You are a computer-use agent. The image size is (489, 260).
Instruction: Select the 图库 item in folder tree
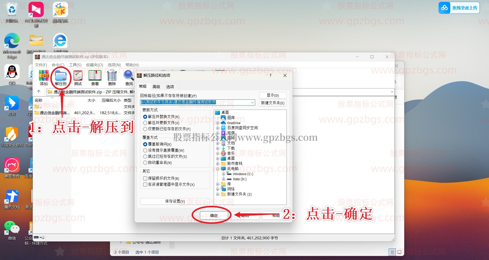point(231,118)
